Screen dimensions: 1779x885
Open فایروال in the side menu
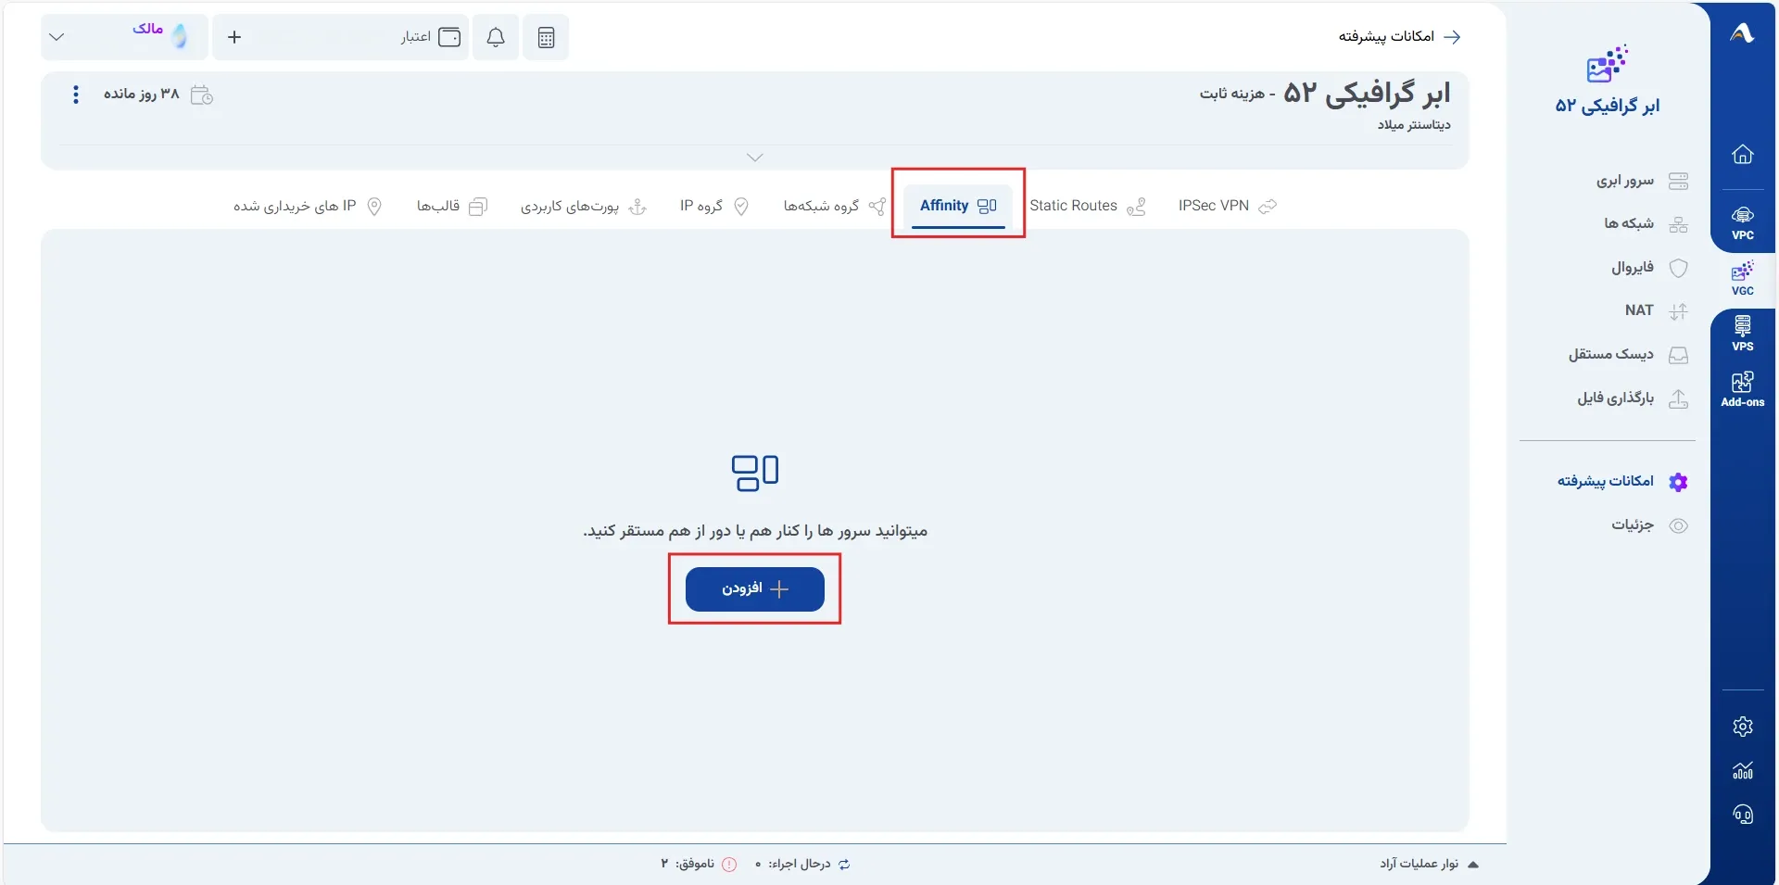click(x=1649, y=267)
